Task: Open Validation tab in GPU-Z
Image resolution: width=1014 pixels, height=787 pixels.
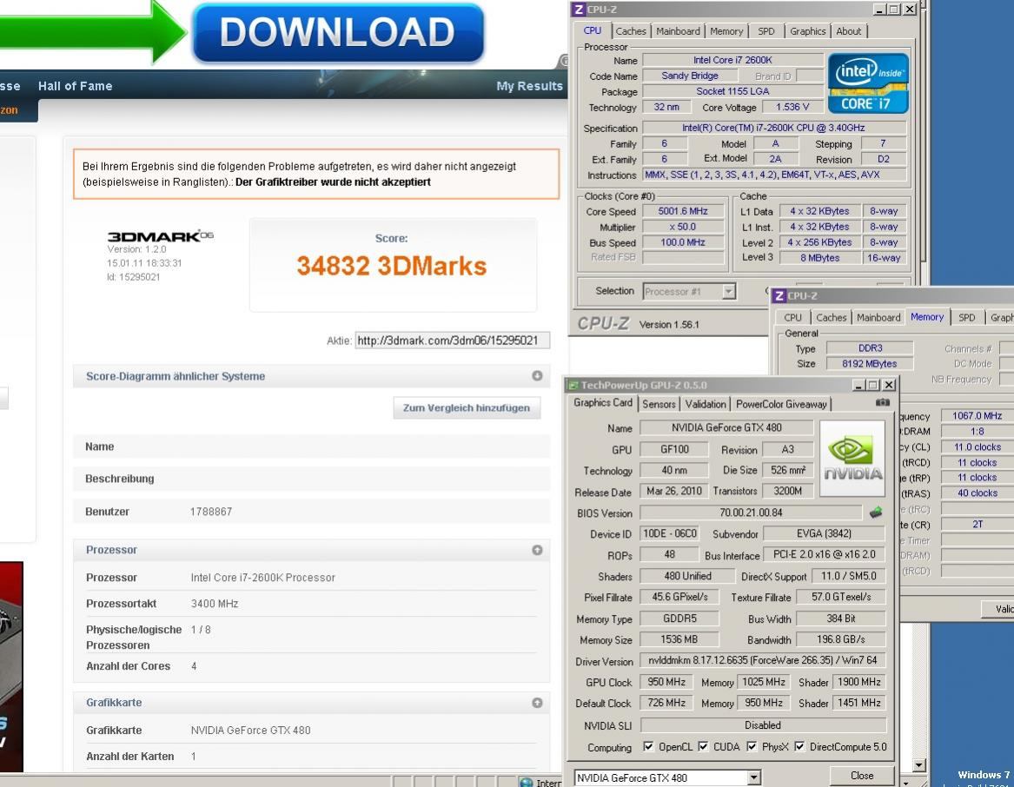Action: (x=705, y=404)
